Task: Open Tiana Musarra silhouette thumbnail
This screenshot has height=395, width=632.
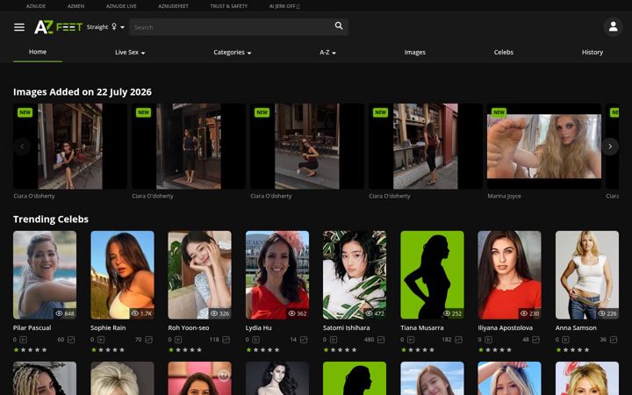Action: tap(432, 275)
